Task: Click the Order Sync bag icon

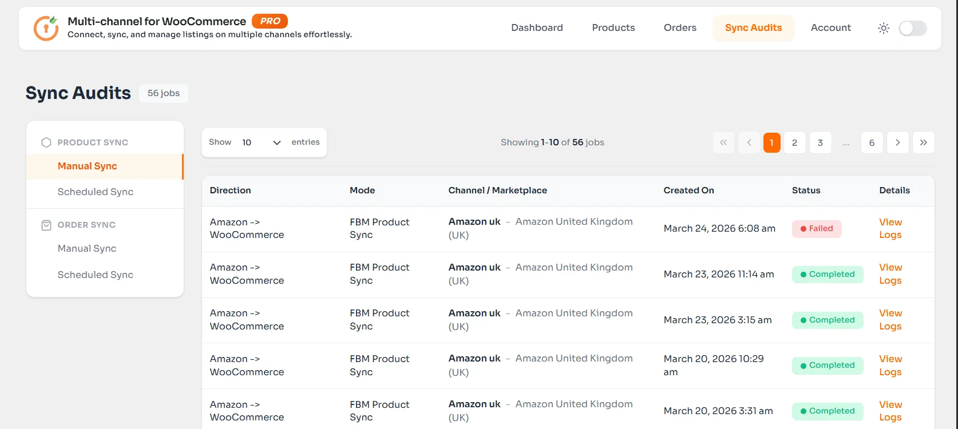Action: pyautogui.click(x=46, y=225)
